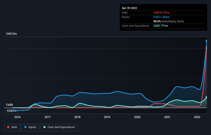The height and width of the screenshot is (135, 211).
Task: Click the 2022 x-axis label
Action: [x=197, y=117]
